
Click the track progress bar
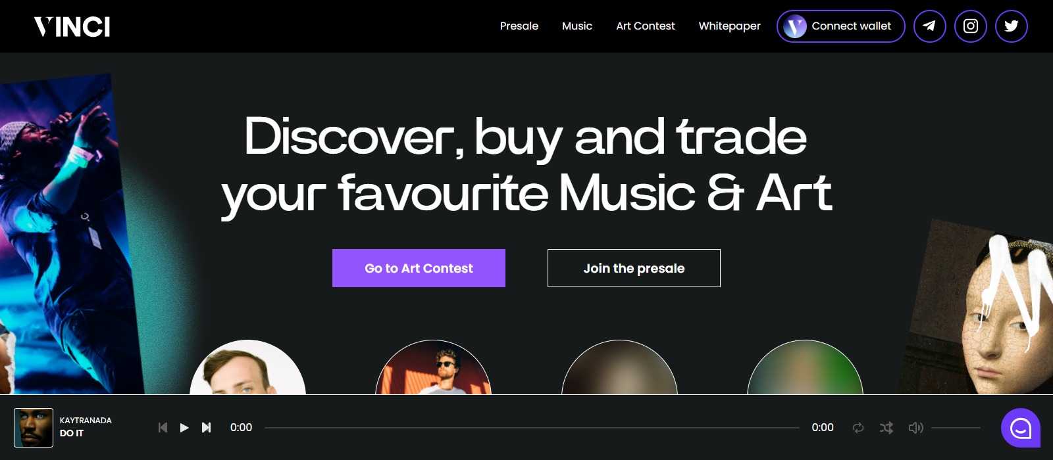(x=532, y=428)
